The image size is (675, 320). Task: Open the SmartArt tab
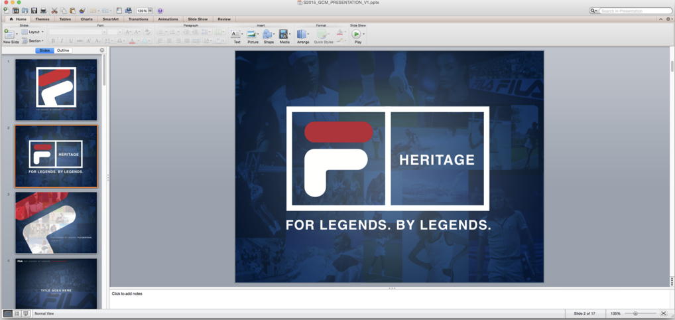(111, 19)
